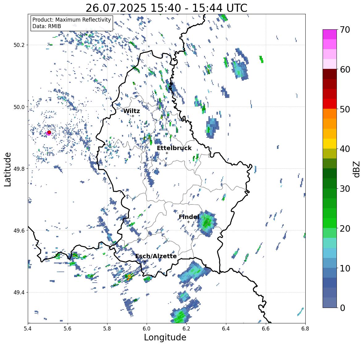Click the plot title showing date and UTC time
The height and width of the screenshot is (345, 364).
click(166, 8)
